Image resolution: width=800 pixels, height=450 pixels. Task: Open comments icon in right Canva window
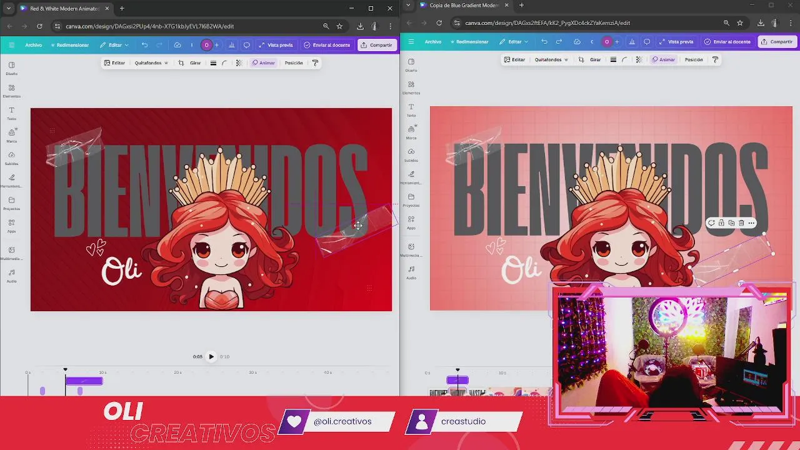647,42
